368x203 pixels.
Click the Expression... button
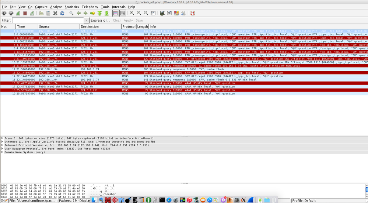point(101,21)
